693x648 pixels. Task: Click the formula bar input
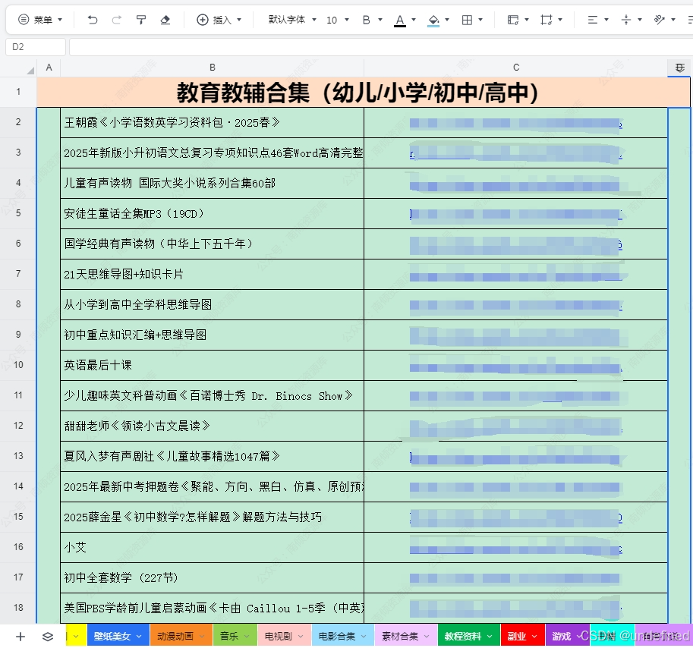pyautogui.click(x=381, y=47)
